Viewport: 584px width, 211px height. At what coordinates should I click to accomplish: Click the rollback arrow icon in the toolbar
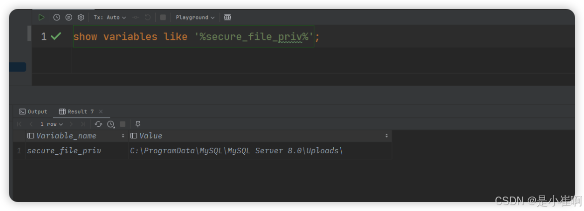point(148,17)
